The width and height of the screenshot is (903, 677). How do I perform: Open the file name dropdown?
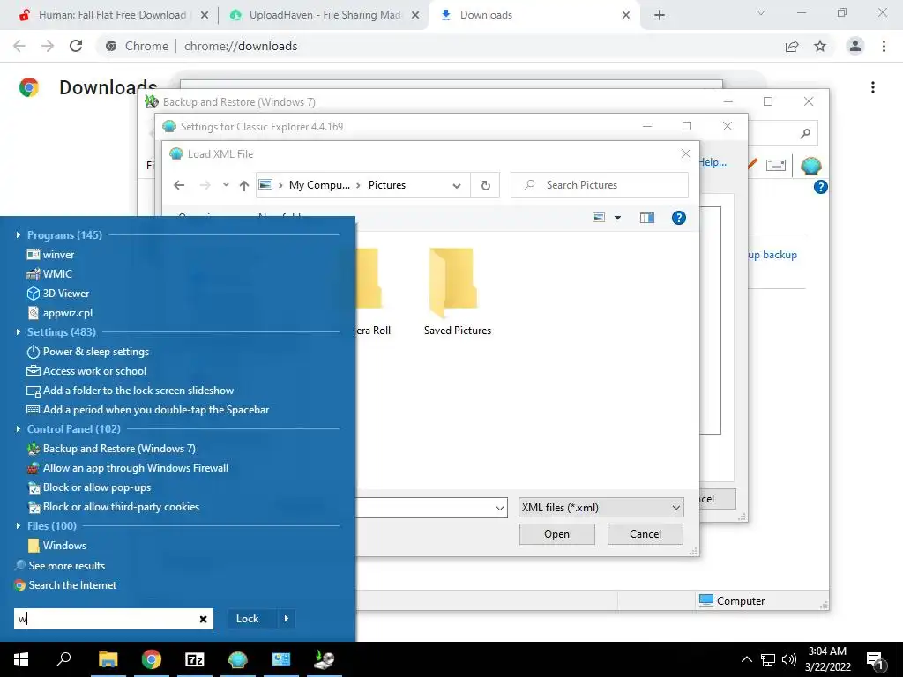click(x=499, y=509)
